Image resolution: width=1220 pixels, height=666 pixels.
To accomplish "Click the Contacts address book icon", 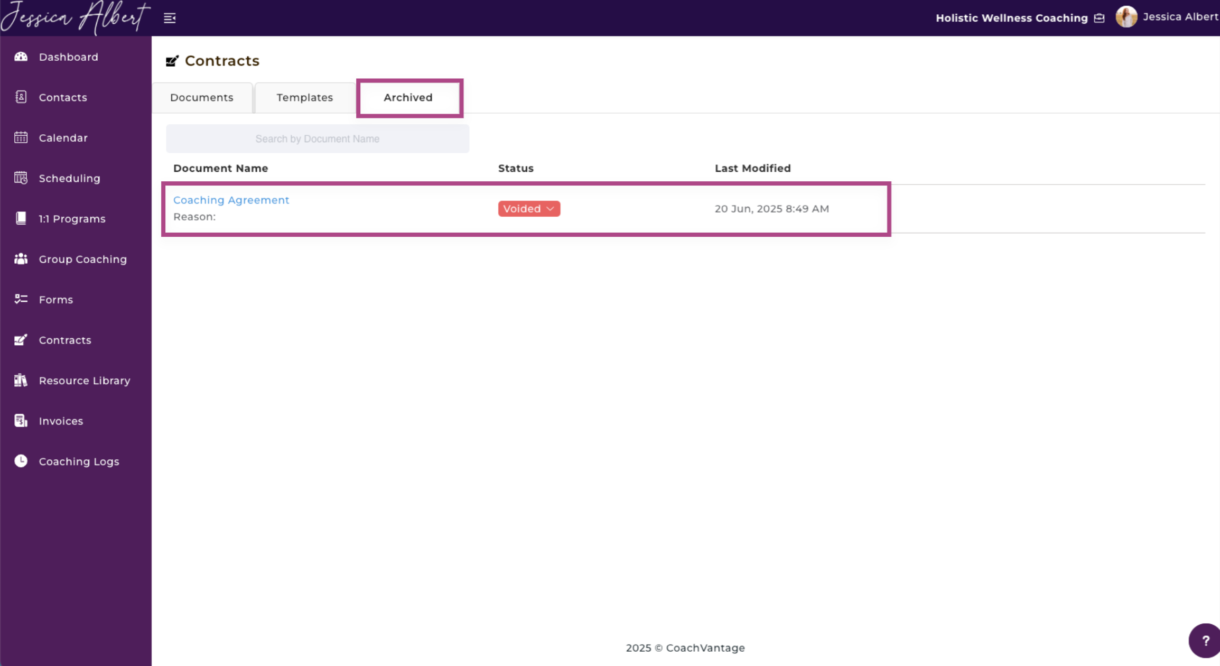I will [x=21, y=97].
